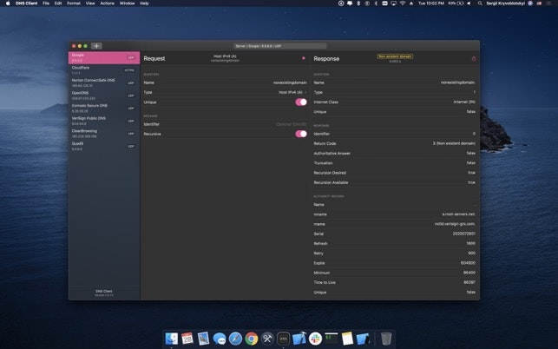This screenshot has width=558, height=349.
Task: Select the CleanBrowsing server entry
Action: tap(104, 134)
